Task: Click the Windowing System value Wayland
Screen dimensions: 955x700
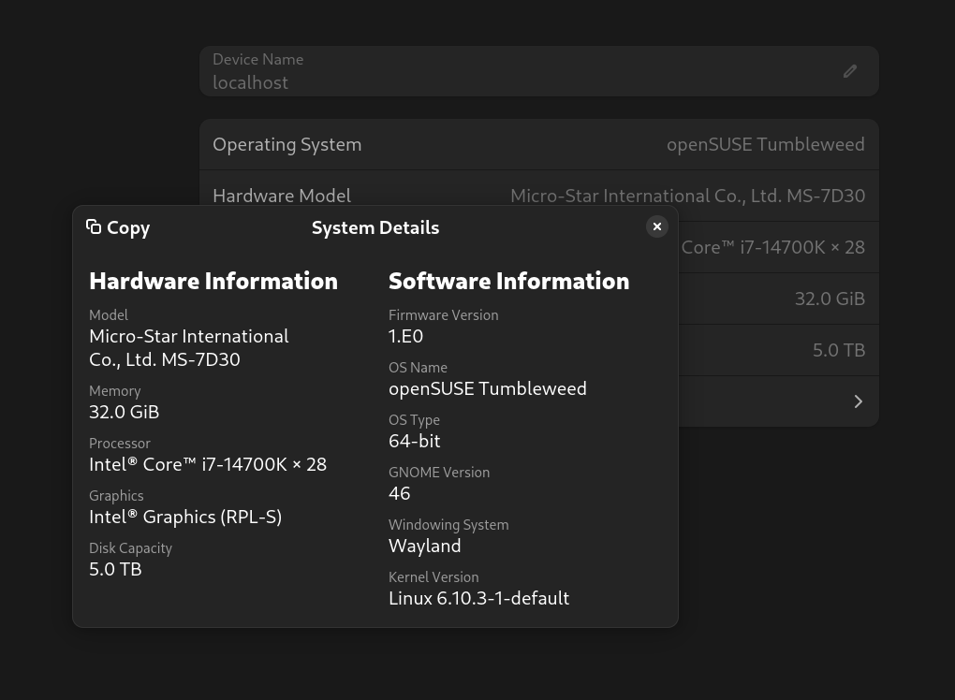Action: [x=424, y=546]
